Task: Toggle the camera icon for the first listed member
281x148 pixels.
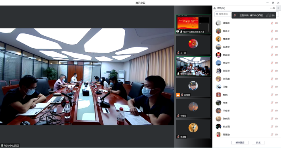Action: tap(276, 23)
